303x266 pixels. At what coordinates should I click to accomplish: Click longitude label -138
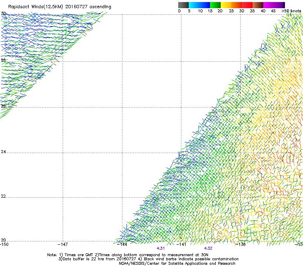241,244
